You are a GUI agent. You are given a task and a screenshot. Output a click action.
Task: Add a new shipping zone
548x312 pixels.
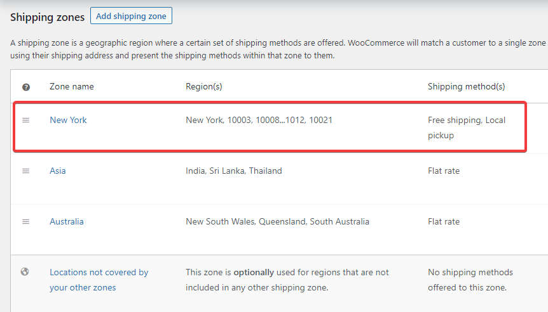click(x=131, y=16)
